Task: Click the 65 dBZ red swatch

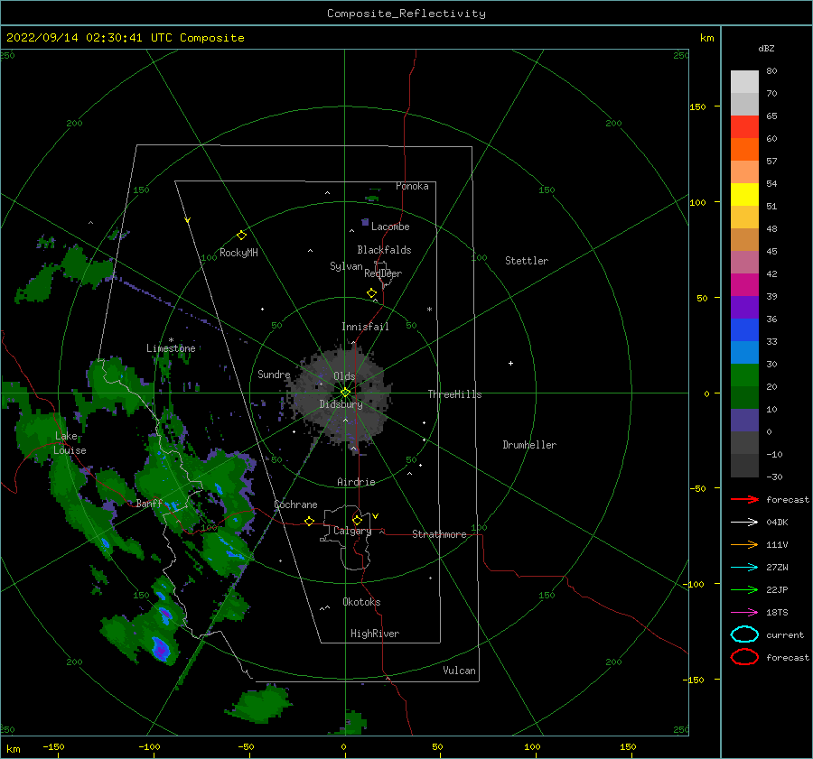Action: [x=744, y=127]
